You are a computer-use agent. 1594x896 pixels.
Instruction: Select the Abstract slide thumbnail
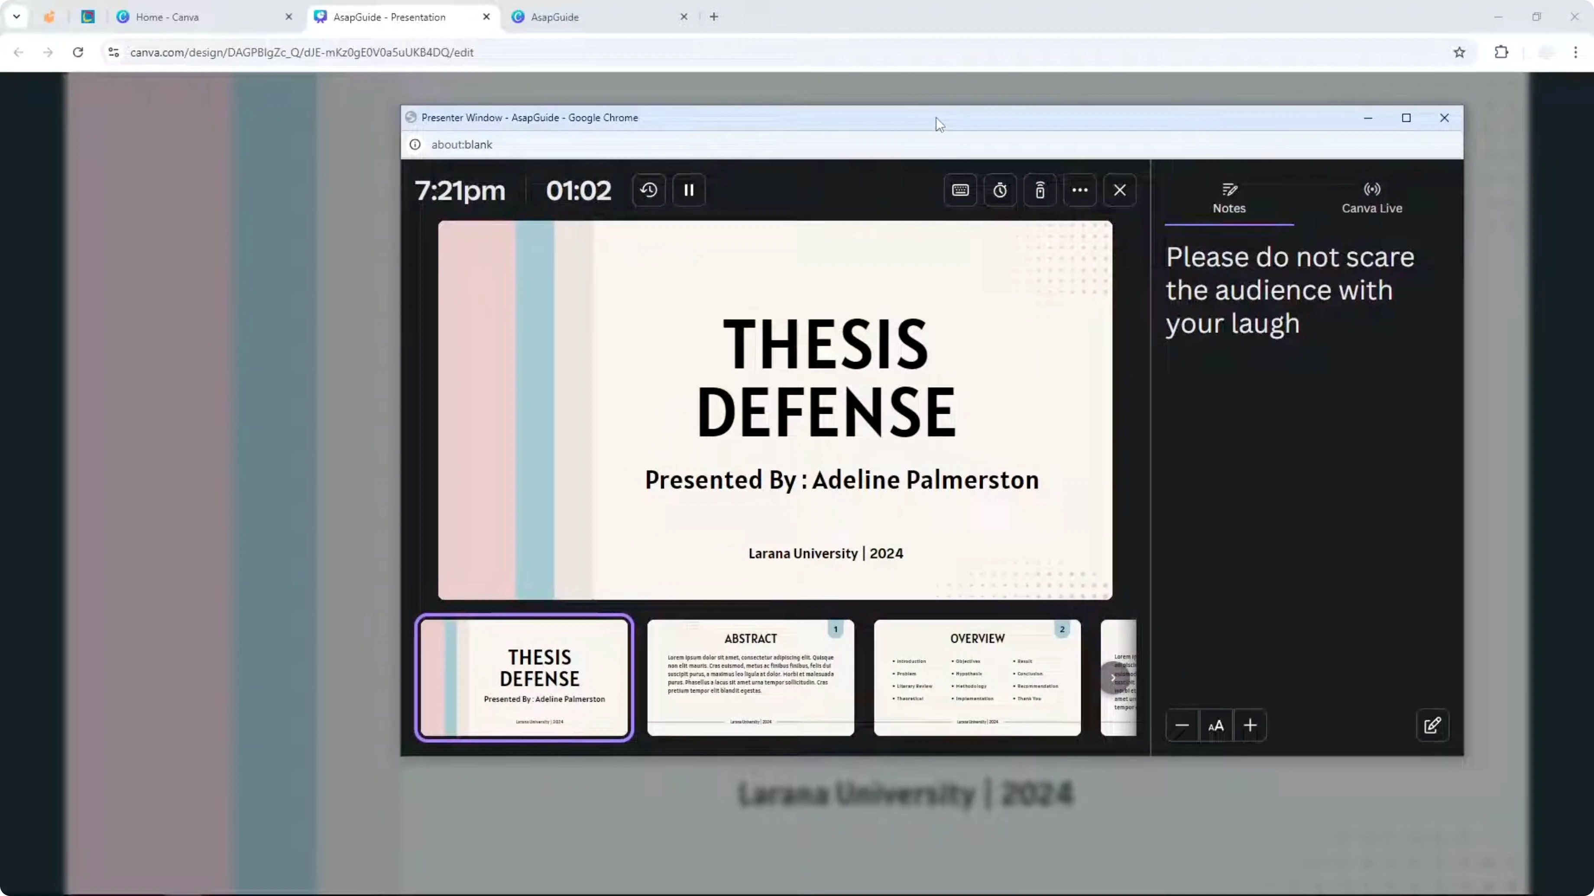coord(751,678)
